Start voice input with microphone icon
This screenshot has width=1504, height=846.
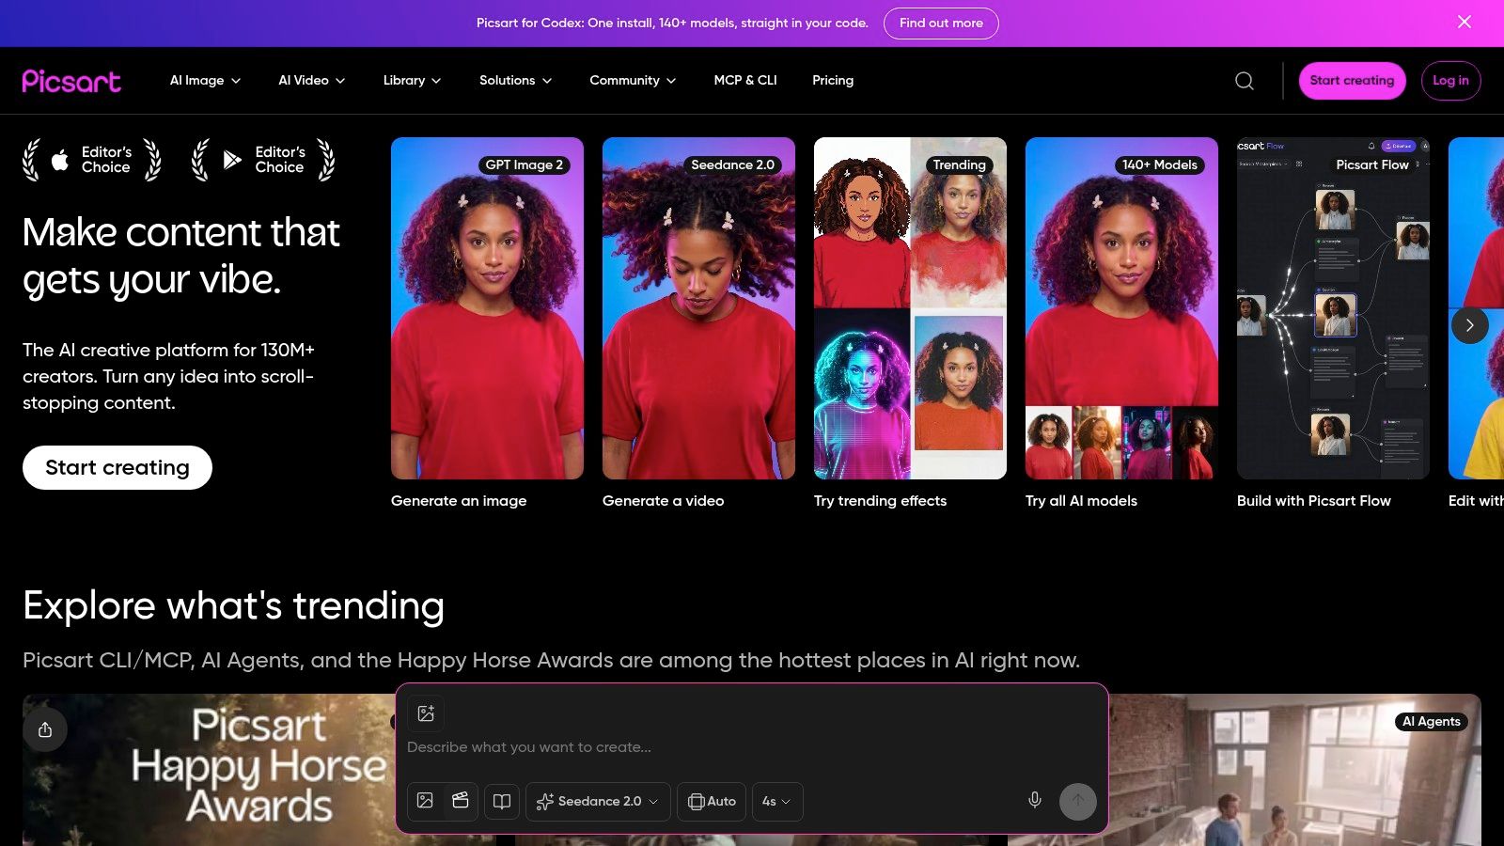[x=1035, y=801]
